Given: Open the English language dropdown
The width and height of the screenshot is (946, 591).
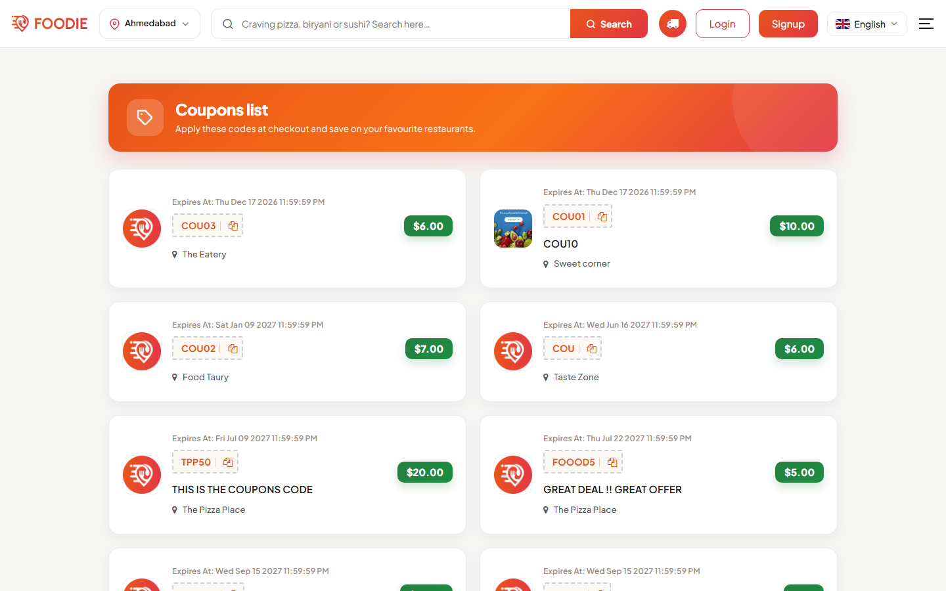Looking at the screenshot, I should point(867,24).
